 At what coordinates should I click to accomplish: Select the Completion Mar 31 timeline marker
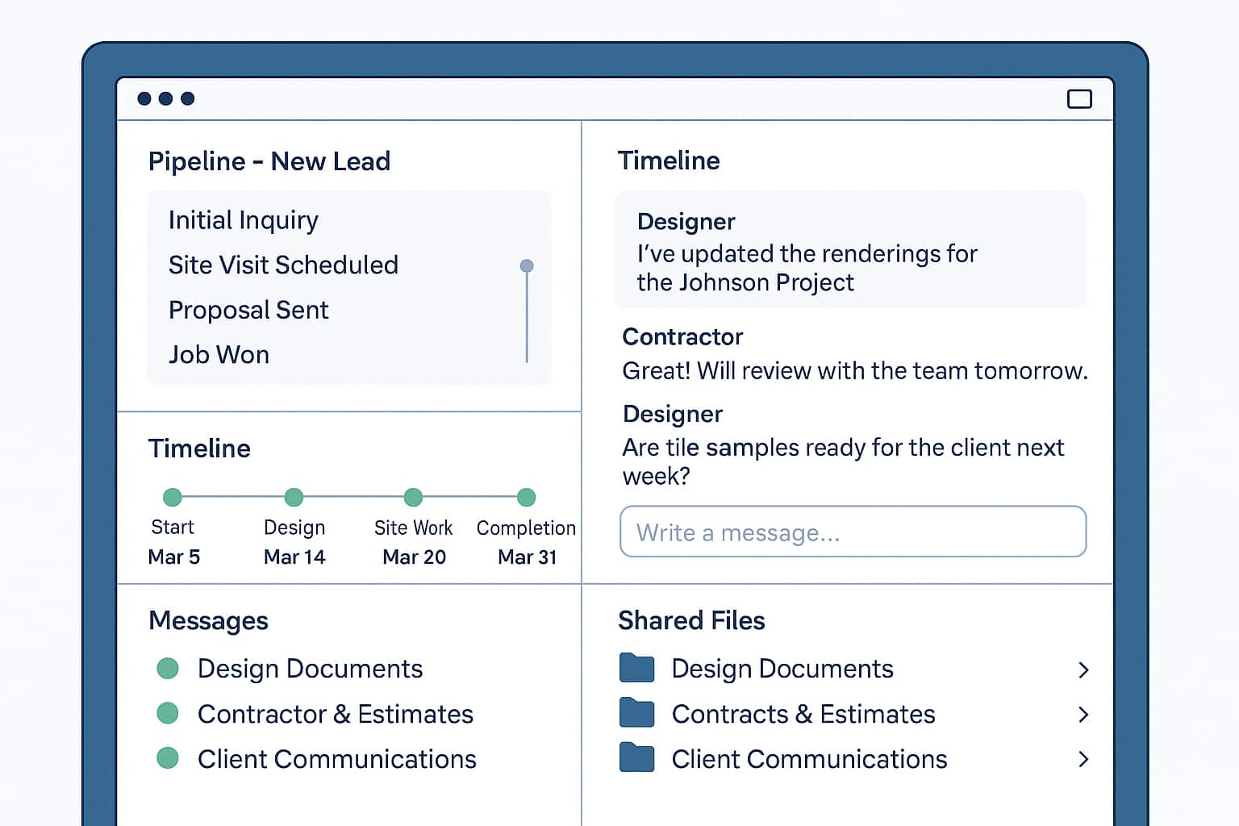pyautogui.click(x=526, y=497)
